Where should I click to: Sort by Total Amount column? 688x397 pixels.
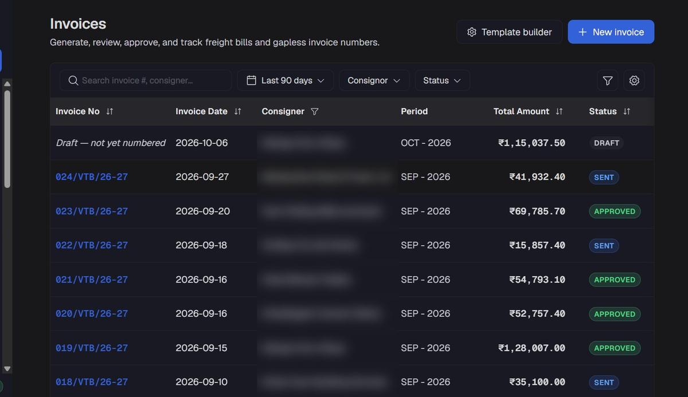(559, 112)
